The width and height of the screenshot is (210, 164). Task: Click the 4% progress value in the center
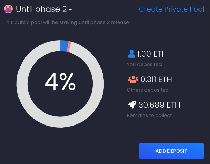(60, 83)
